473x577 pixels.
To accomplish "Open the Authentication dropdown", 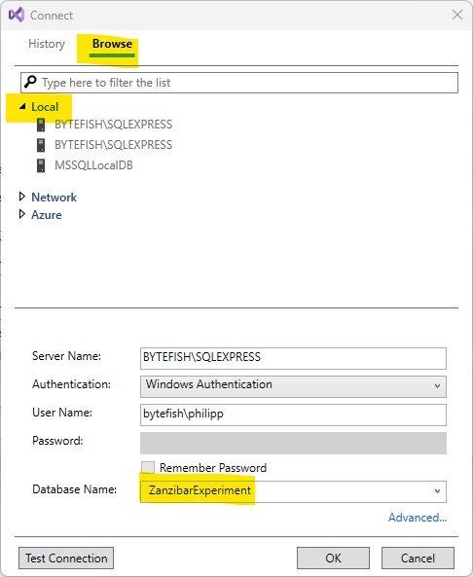I will coord(293,386).
